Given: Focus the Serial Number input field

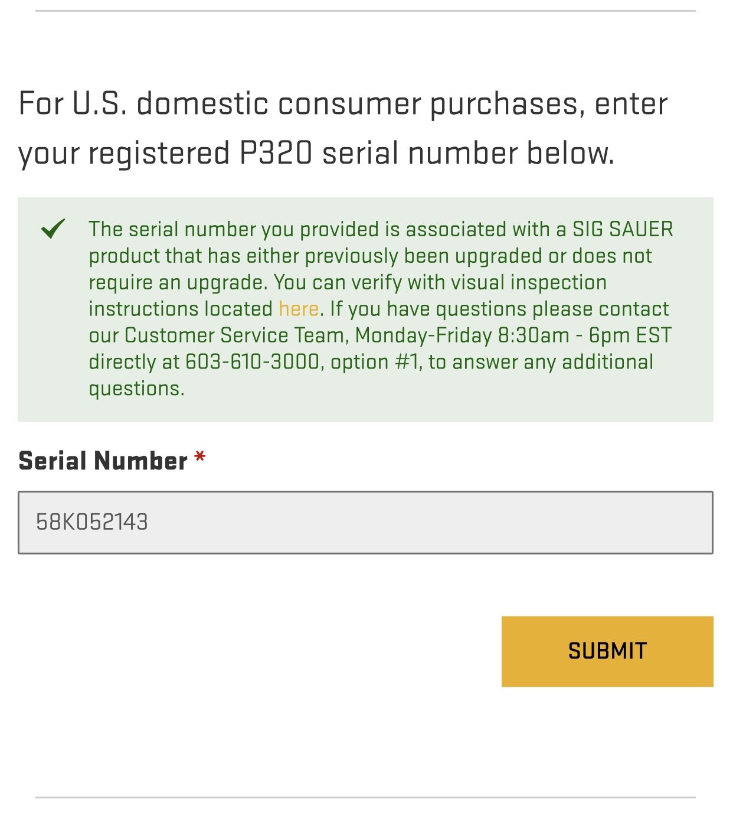Looking at the screenshot, I should [x=365, y=522].
